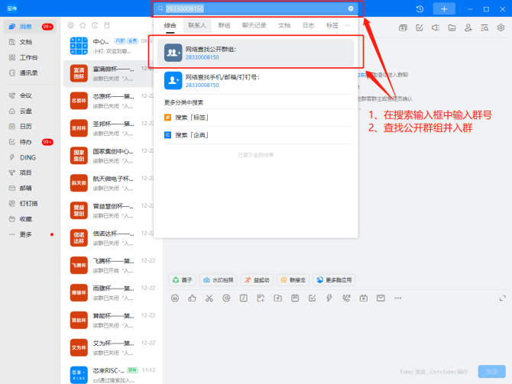Viewport: 512px width, 384px height.
Task: Click mail icon in message toolbar
Action: coord(381,298)
